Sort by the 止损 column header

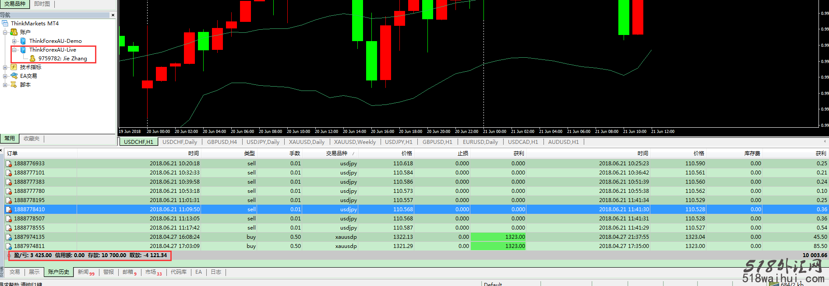click(443, 153)
